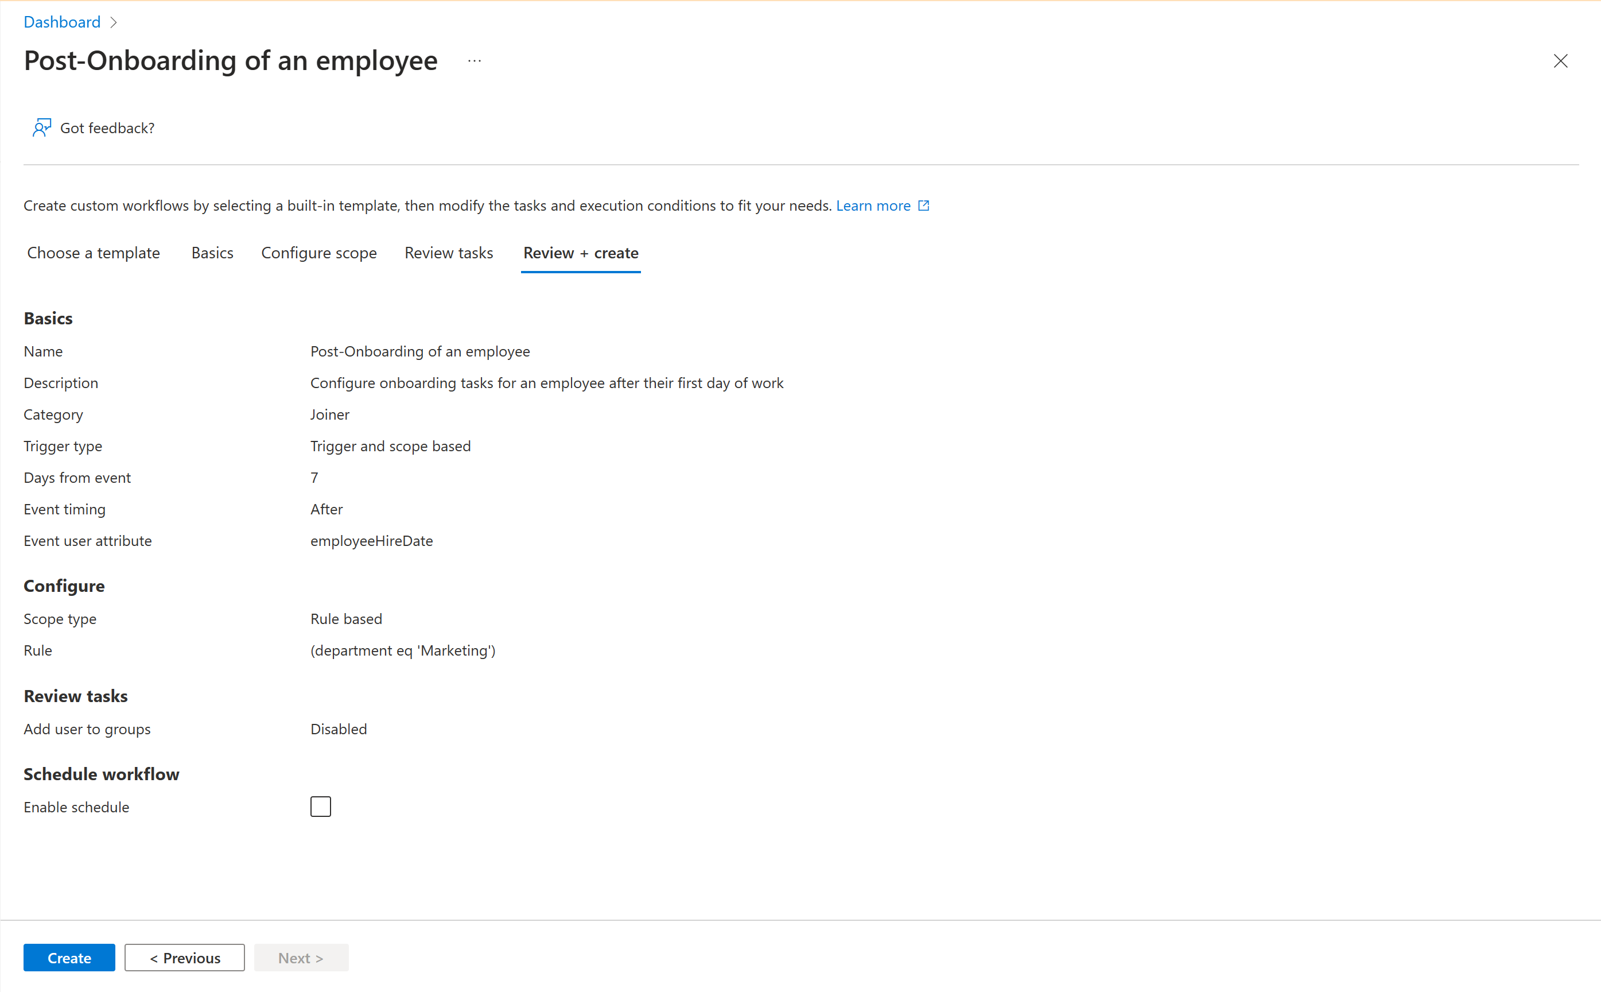
Task: Expand the Basics section details
Action: 48,318
